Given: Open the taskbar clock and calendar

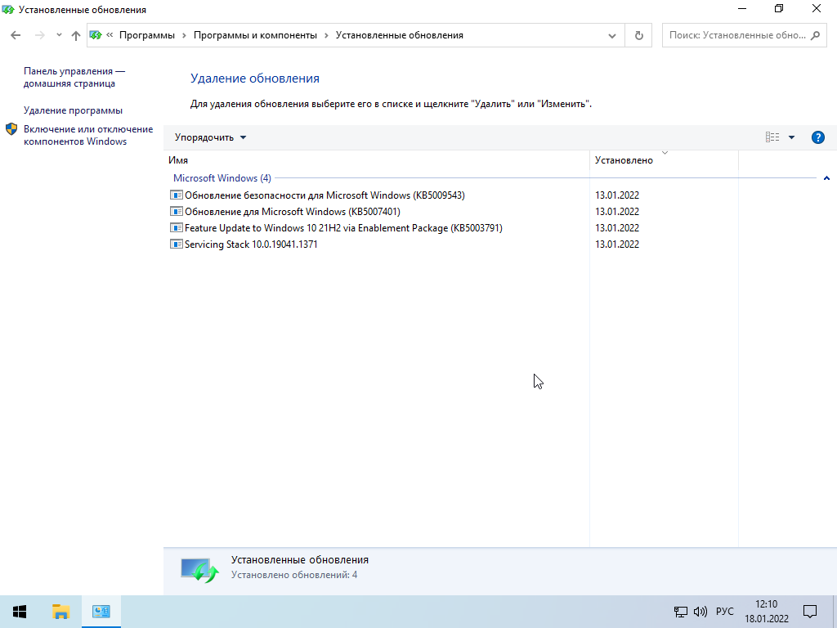Looking at the screenshot, I should 767,612.
